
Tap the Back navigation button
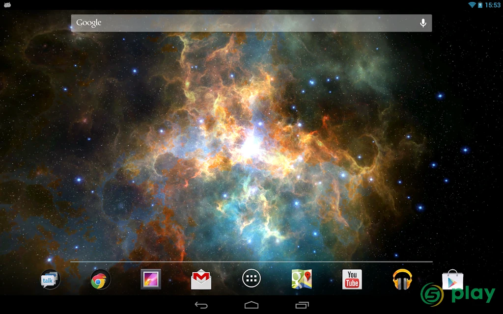click(201, 305)
